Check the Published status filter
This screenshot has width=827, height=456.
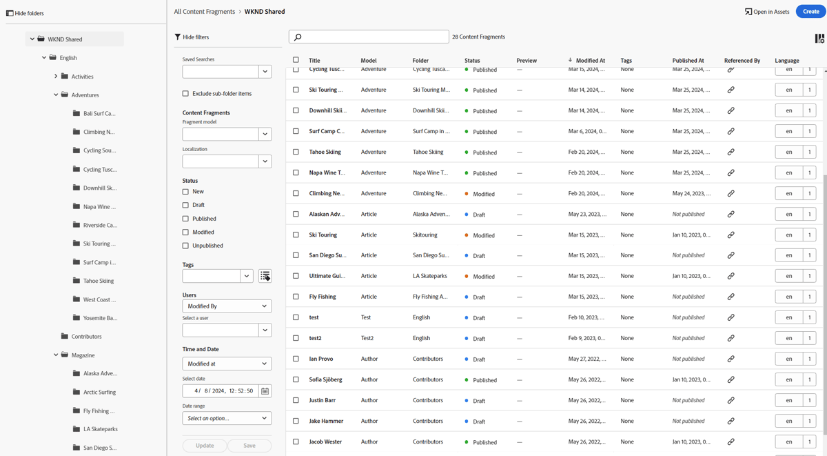point(185,218)
